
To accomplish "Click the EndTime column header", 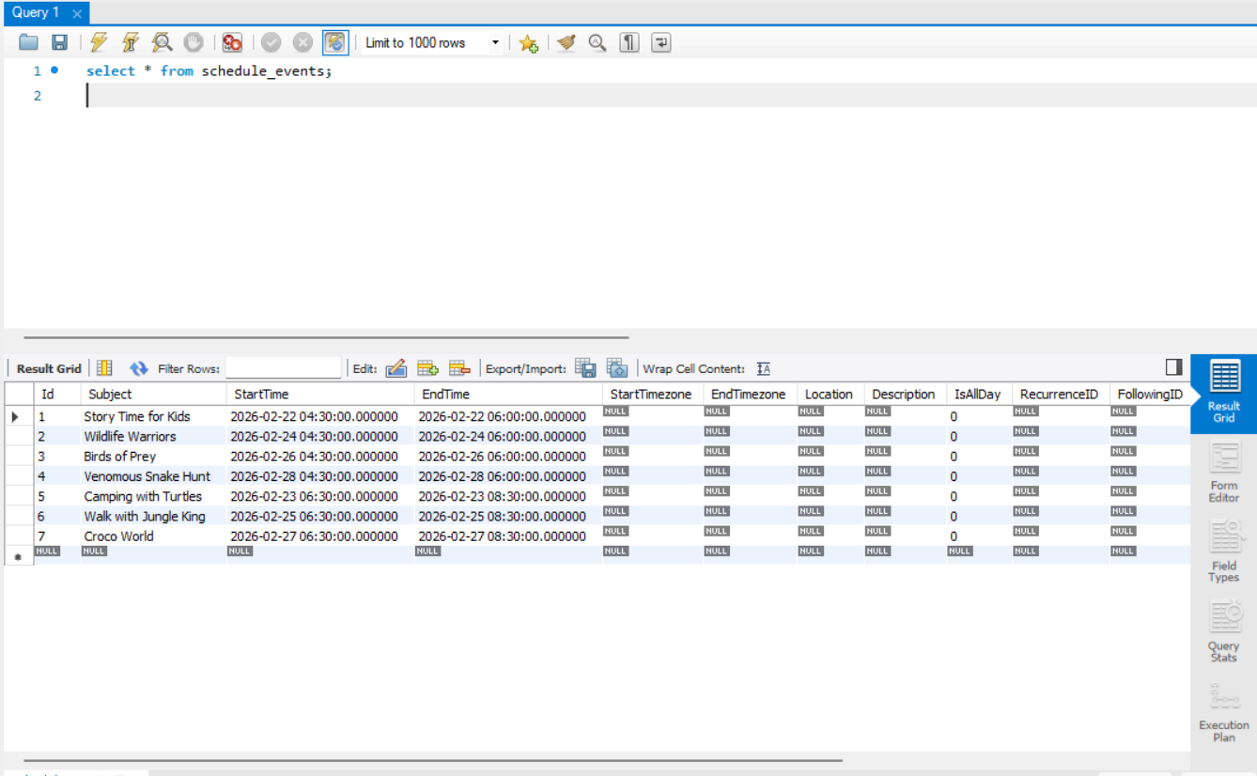I will point(508,394).
